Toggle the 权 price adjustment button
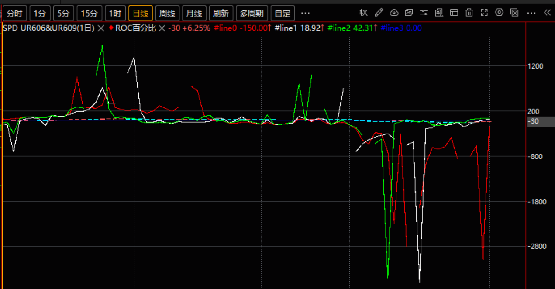This screenshot has height=289, width=555. click(x=363, y=13)
